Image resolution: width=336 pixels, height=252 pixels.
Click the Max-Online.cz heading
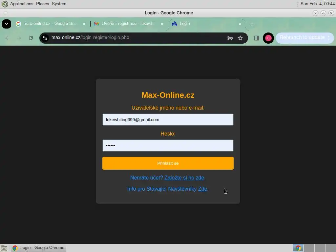tap(168, 95)
